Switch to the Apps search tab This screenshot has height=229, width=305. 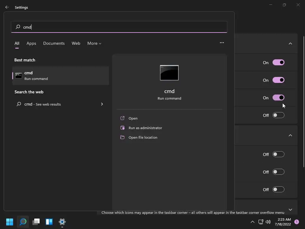click(31, 43)
